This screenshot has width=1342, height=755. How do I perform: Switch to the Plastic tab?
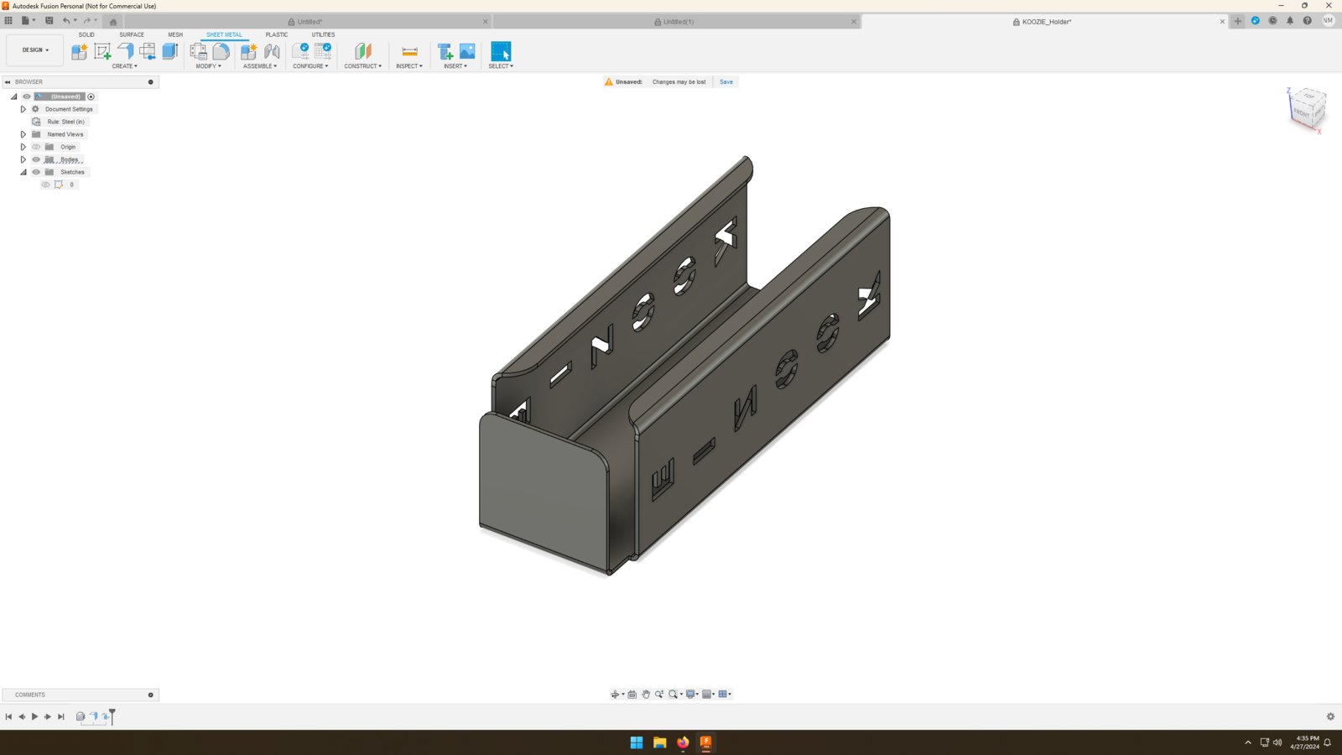(277, 35)
